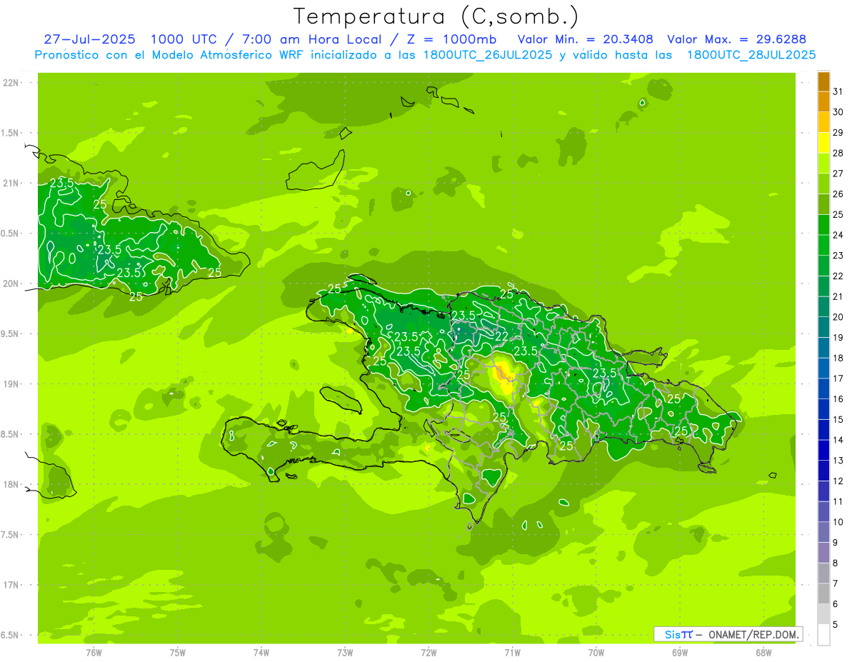Click the 70W longitude axis label
857x662 pixels.
point(596,652)
